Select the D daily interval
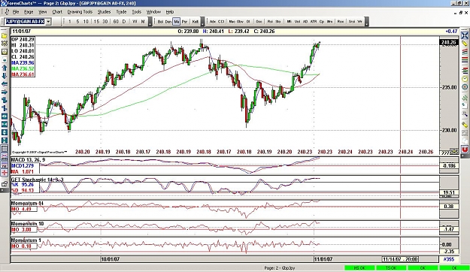The image size is (470, 272). click(x=124, y=22)
